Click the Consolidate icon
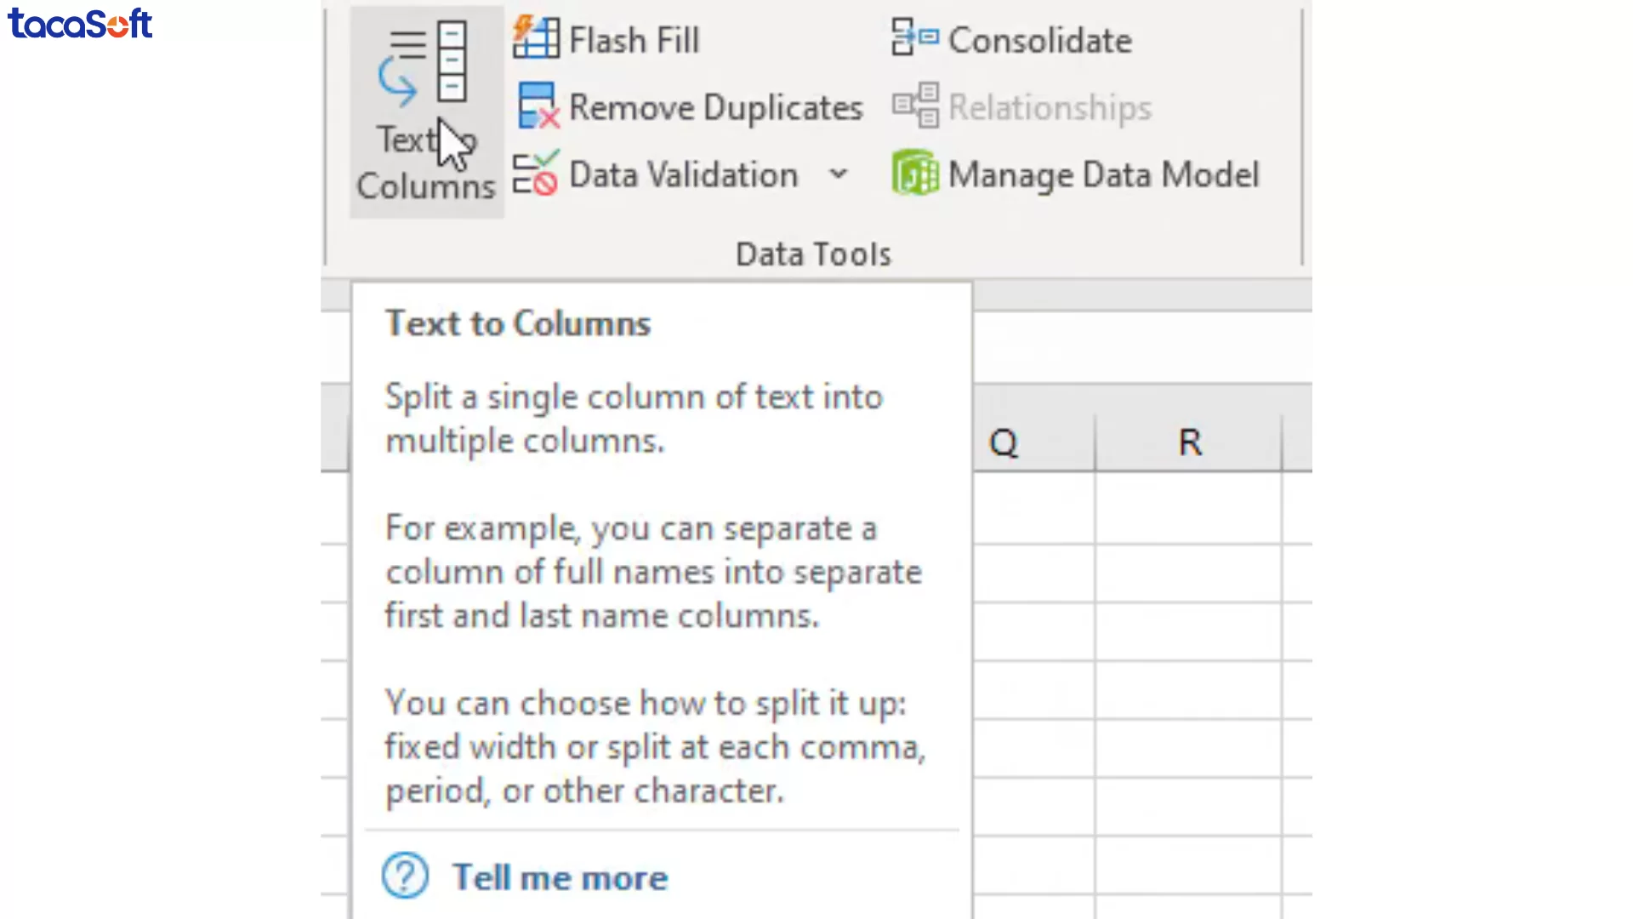Image resolution: width=1633 pixels, height=919 pixels. coord(914,38)
